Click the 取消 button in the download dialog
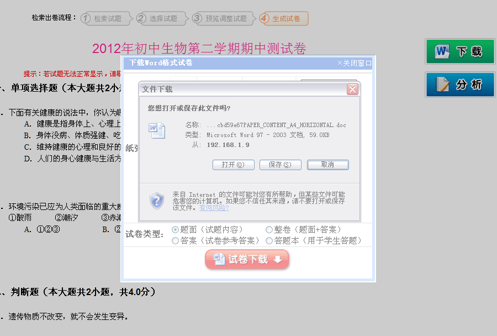The image size is (497, 336). point(327,165)
